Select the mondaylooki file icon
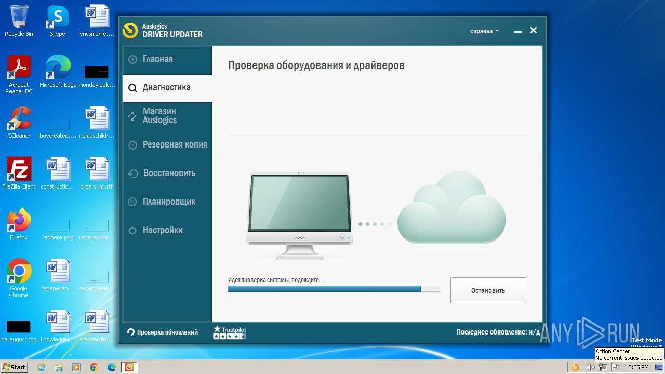 tap(97, 76)
